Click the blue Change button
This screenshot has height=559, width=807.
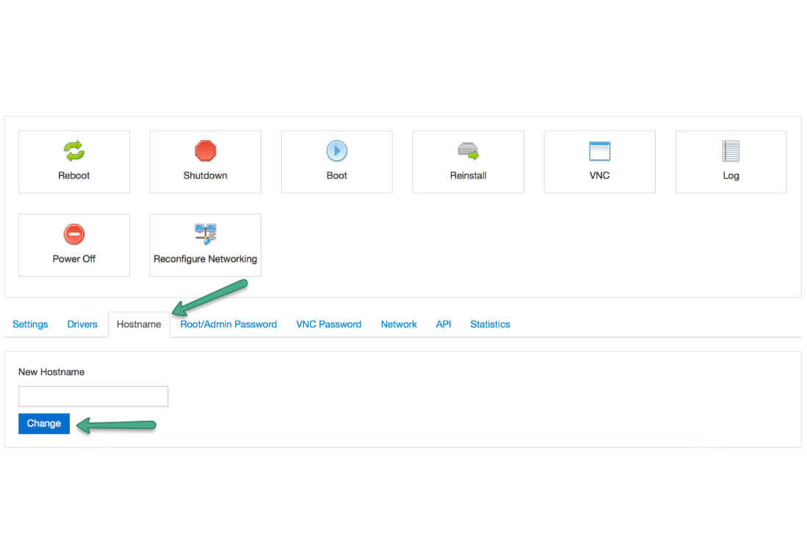44,424
